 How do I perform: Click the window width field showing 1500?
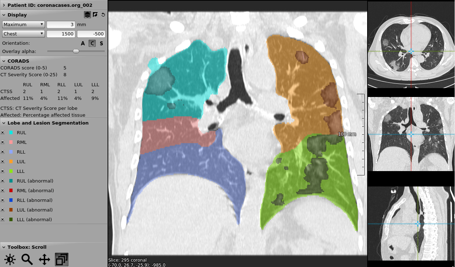(61, 34)
